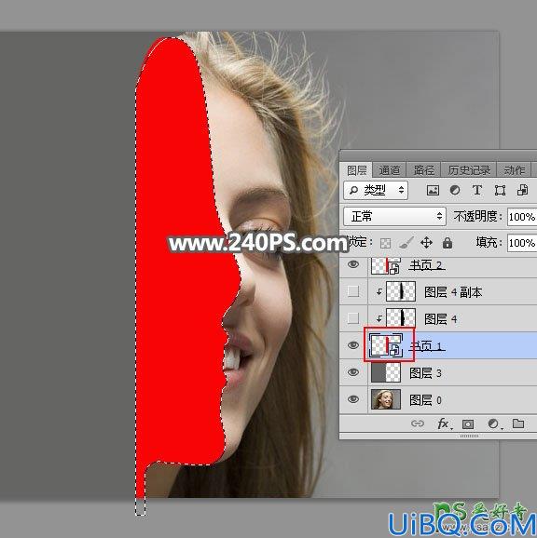Filter layers by pixel image icon

[433, 190]
